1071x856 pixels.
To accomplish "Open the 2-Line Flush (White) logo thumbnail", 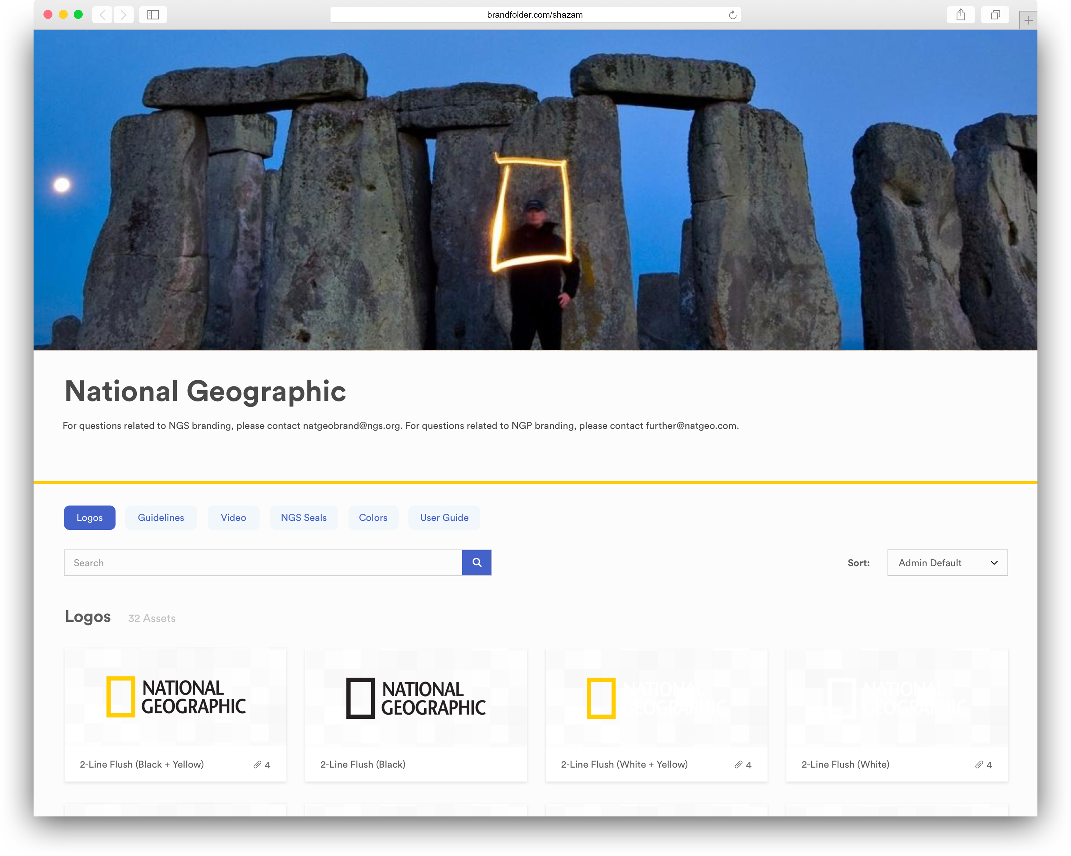I will (897, 697).
